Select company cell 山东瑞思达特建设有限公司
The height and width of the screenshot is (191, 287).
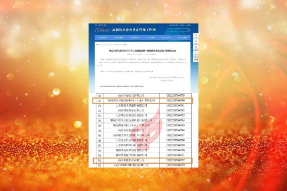(x=131, y=115)
